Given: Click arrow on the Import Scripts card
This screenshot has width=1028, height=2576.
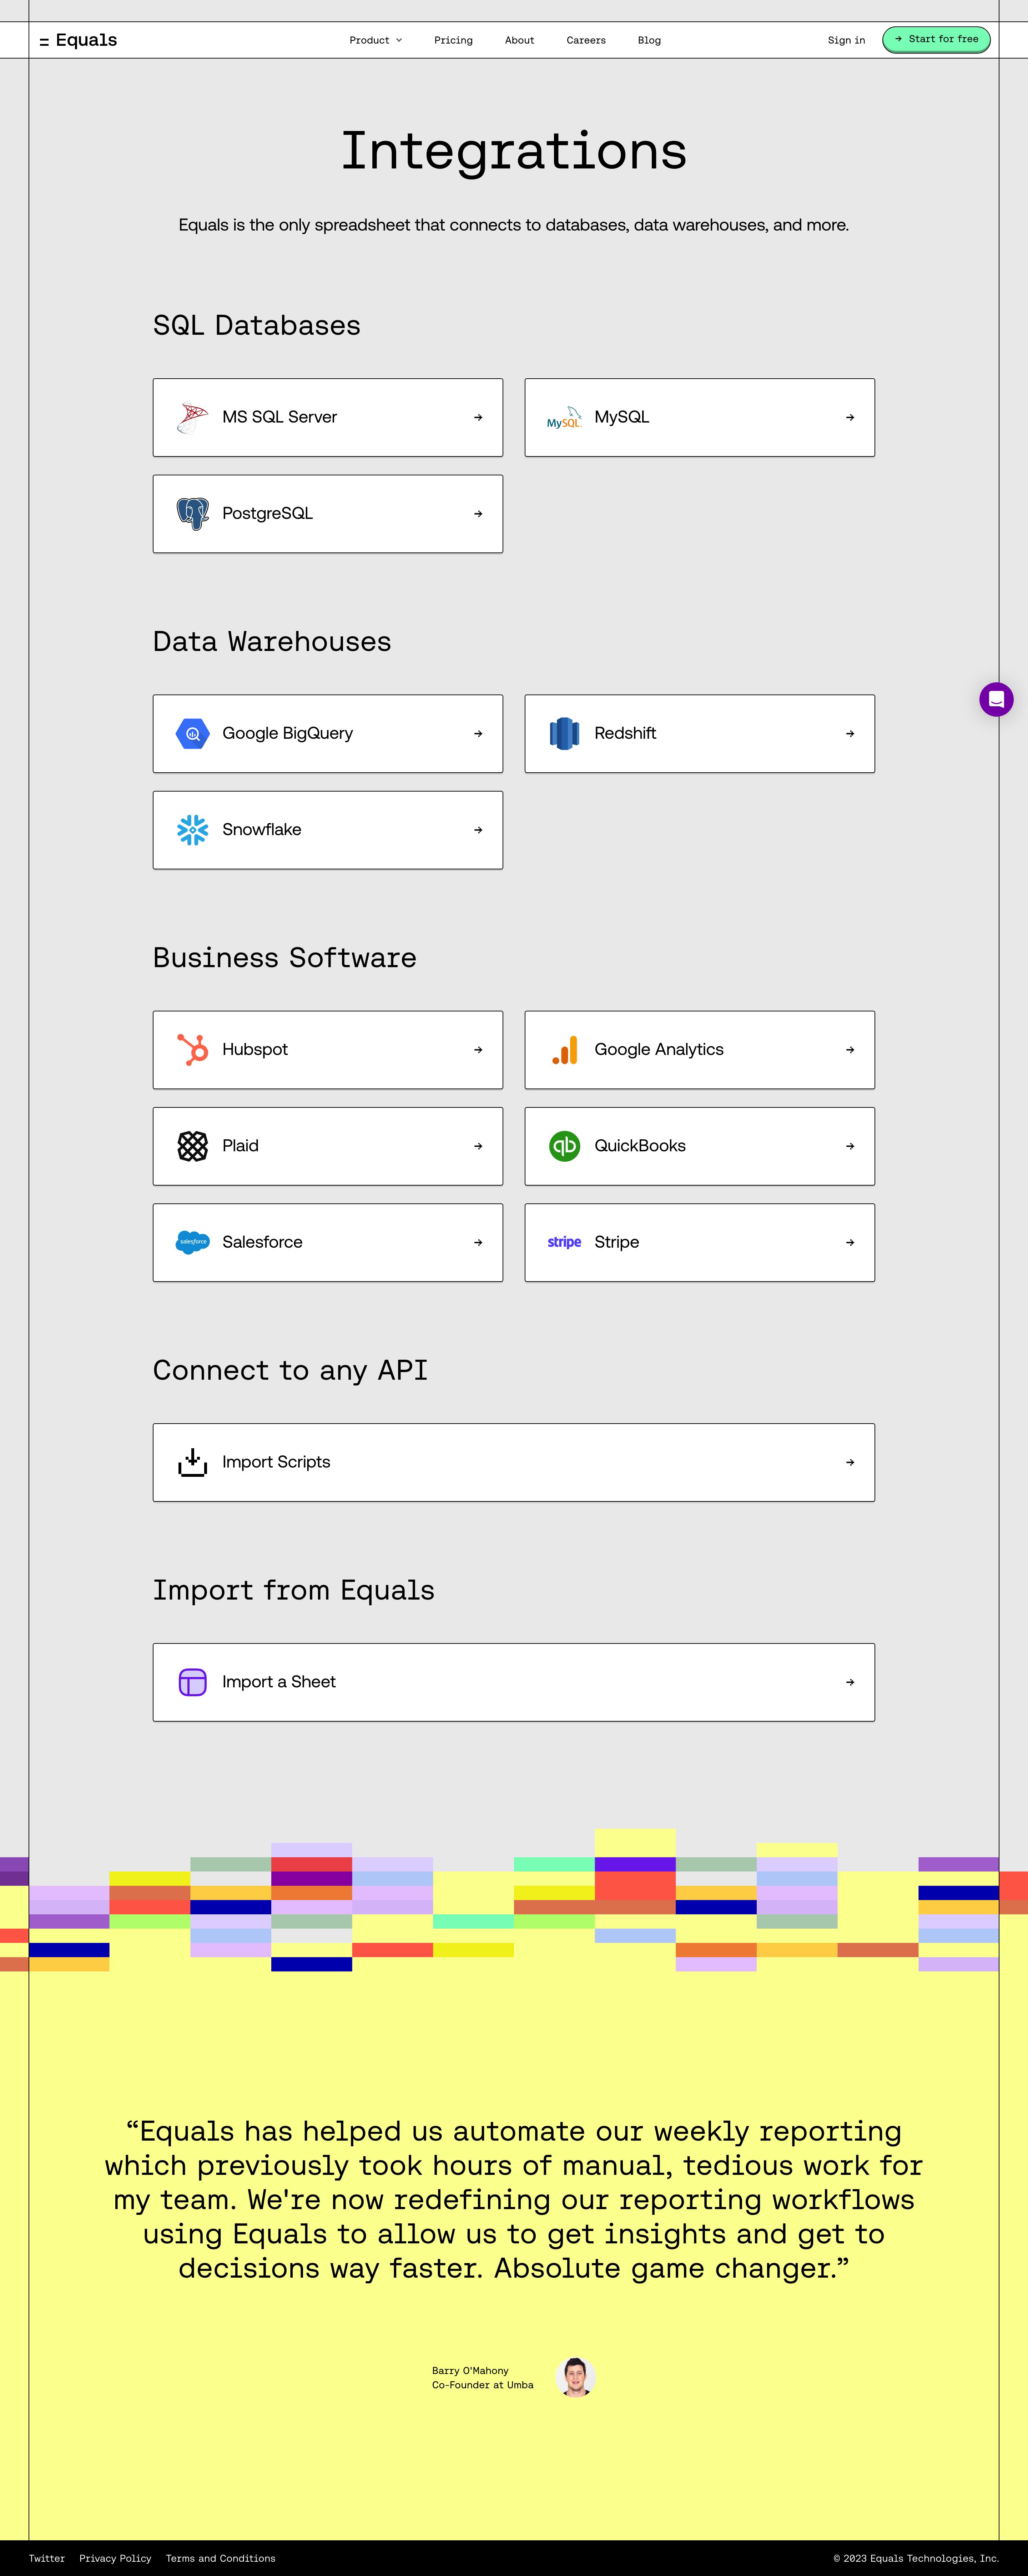Looking at the screenshot, I should click(850, 1462).
